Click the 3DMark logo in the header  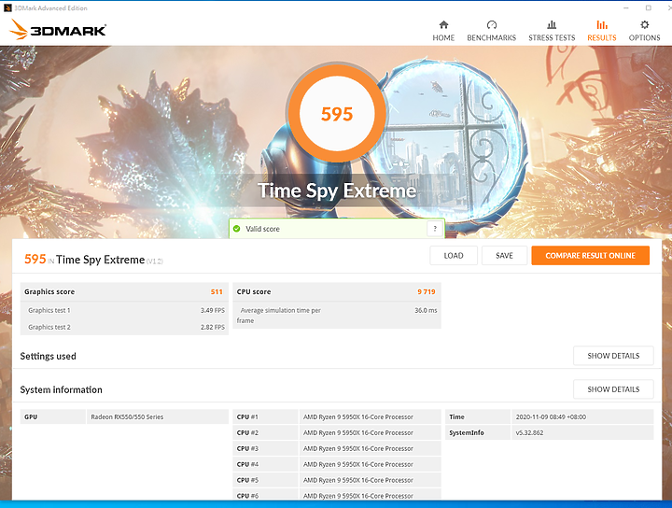point(58,30)
